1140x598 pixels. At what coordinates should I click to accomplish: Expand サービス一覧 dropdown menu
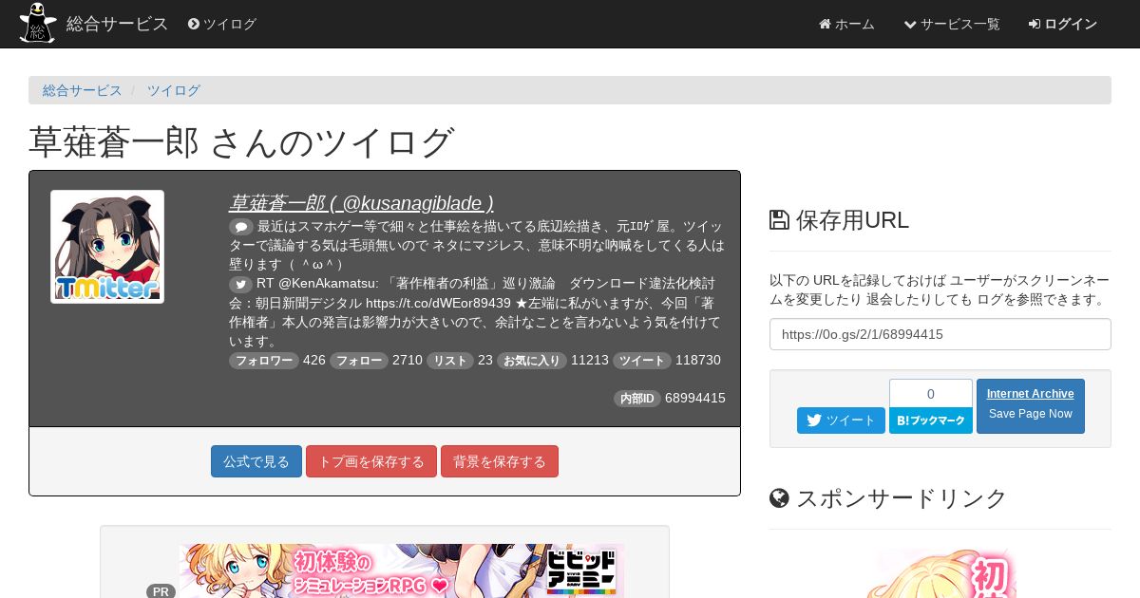(x=952, y=24)
